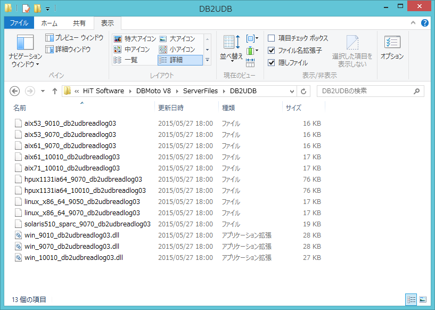Viewport: 435px width, 310px height.
Task: Select file win_9010_db2udbreadlog03.dll
Action: 72,235
